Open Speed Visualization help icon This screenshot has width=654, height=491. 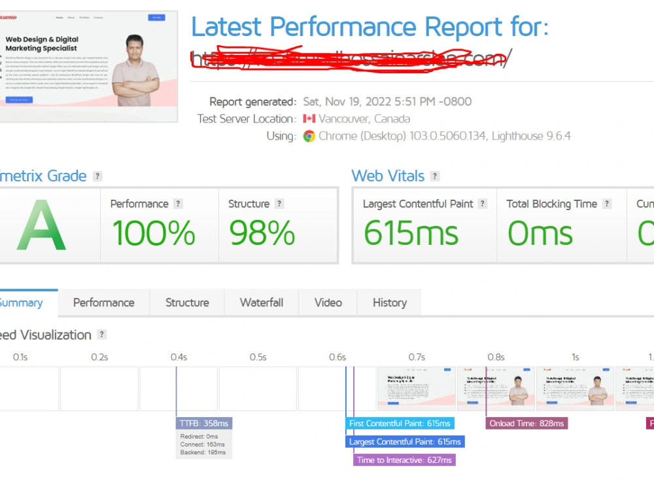pyautogui.click(x=101, y=335)
